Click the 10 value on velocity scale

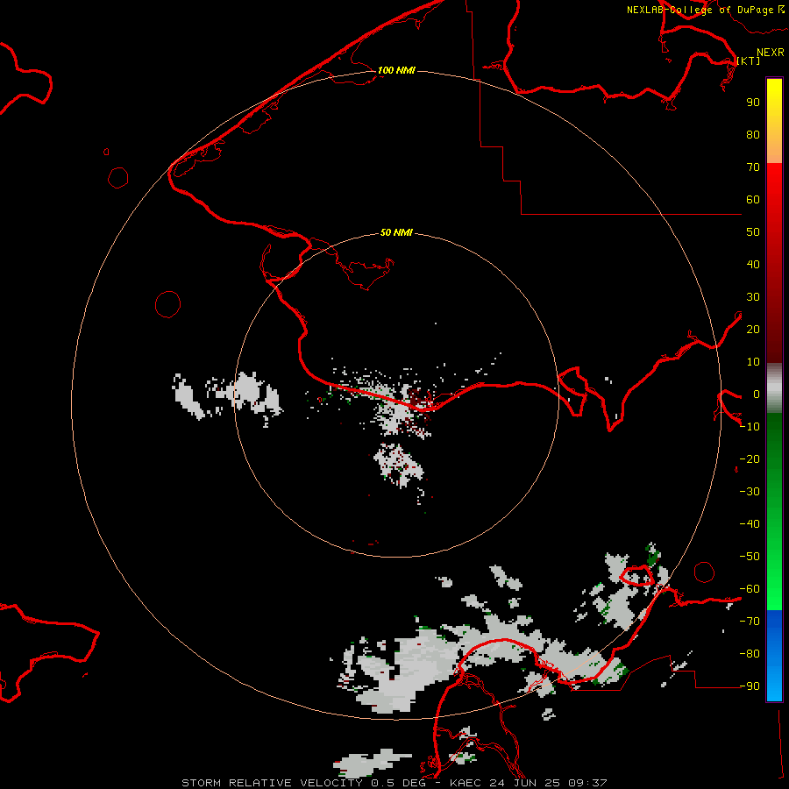tap(753, 362)
